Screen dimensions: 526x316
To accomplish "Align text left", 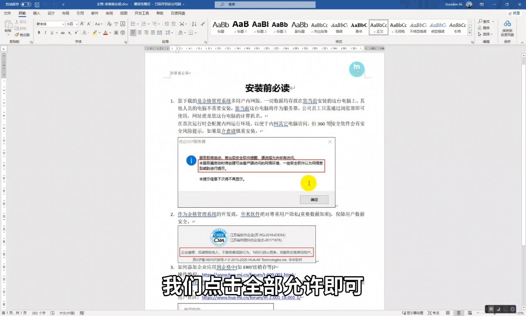I will [x=133, y=32].
